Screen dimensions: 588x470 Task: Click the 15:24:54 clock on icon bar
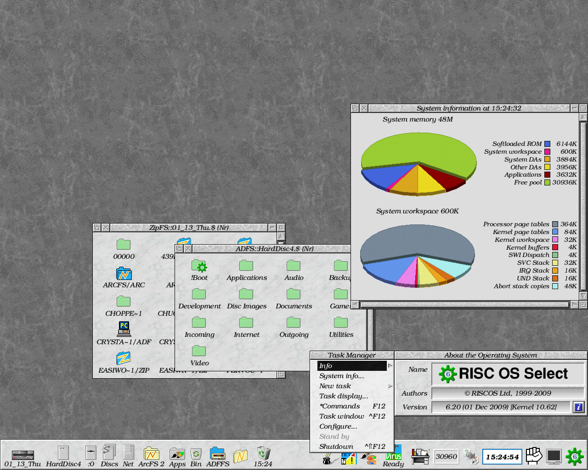[502, 457]
